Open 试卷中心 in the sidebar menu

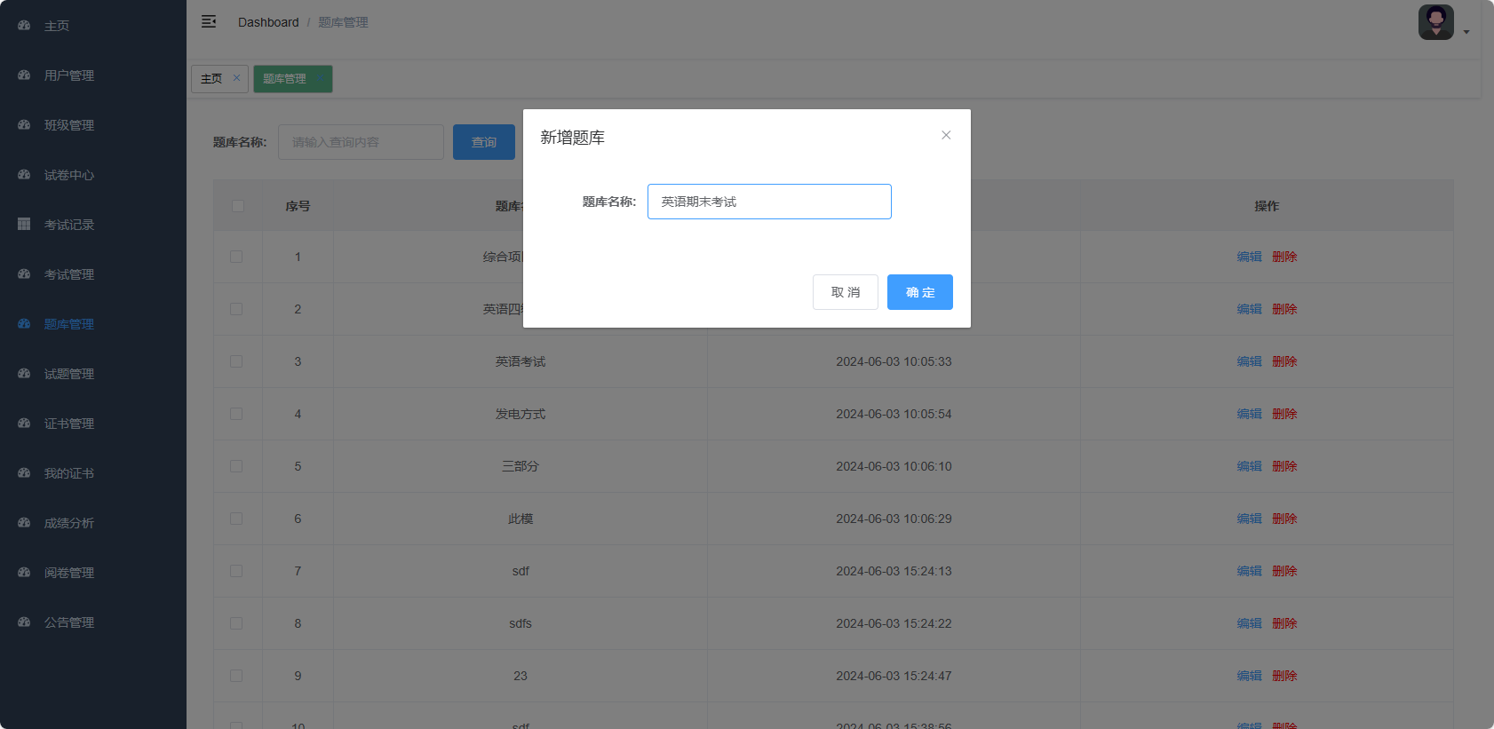coord(69,175)
